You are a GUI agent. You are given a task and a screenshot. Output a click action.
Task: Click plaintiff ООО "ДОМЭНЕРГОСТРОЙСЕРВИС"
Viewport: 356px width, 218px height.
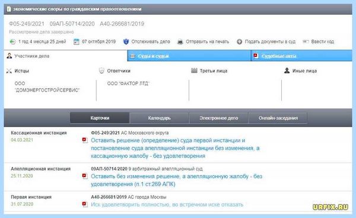(47, 87)
